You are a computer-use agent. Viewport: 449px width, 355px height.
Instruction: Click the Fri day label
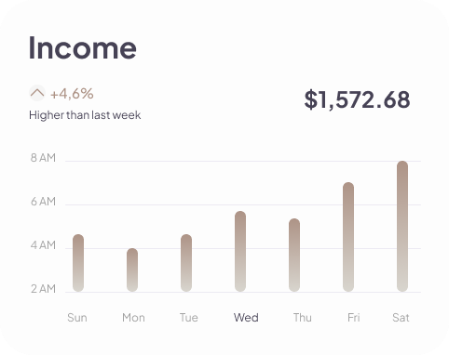(x=354, y=318)
